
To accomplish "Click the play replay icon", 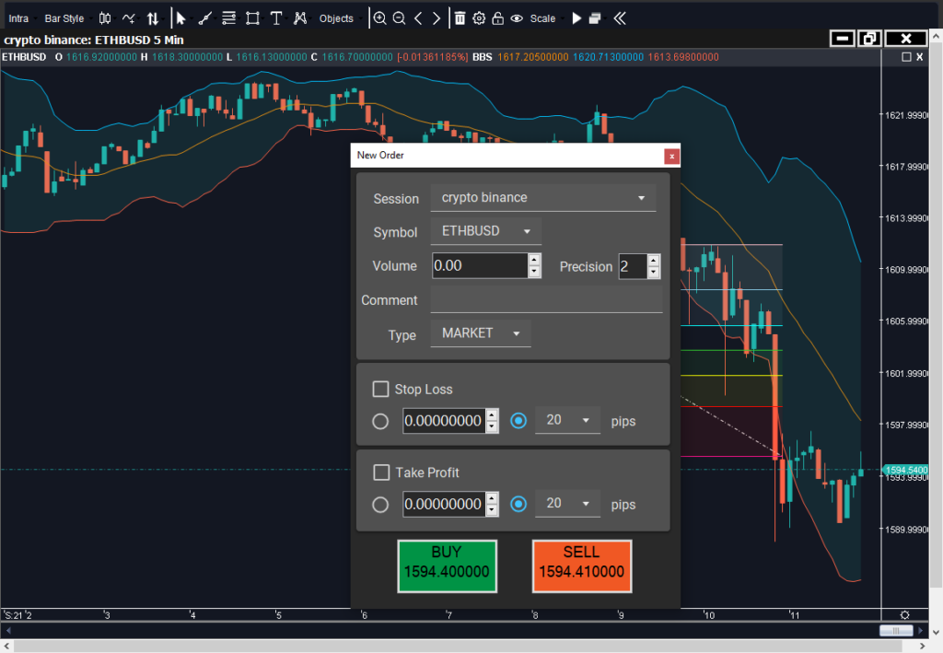I will click(x=576, y=18).
